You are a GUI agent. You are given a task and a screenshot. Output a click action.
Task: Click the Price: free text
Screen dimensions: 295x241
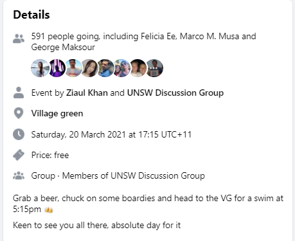click(50, 155)
